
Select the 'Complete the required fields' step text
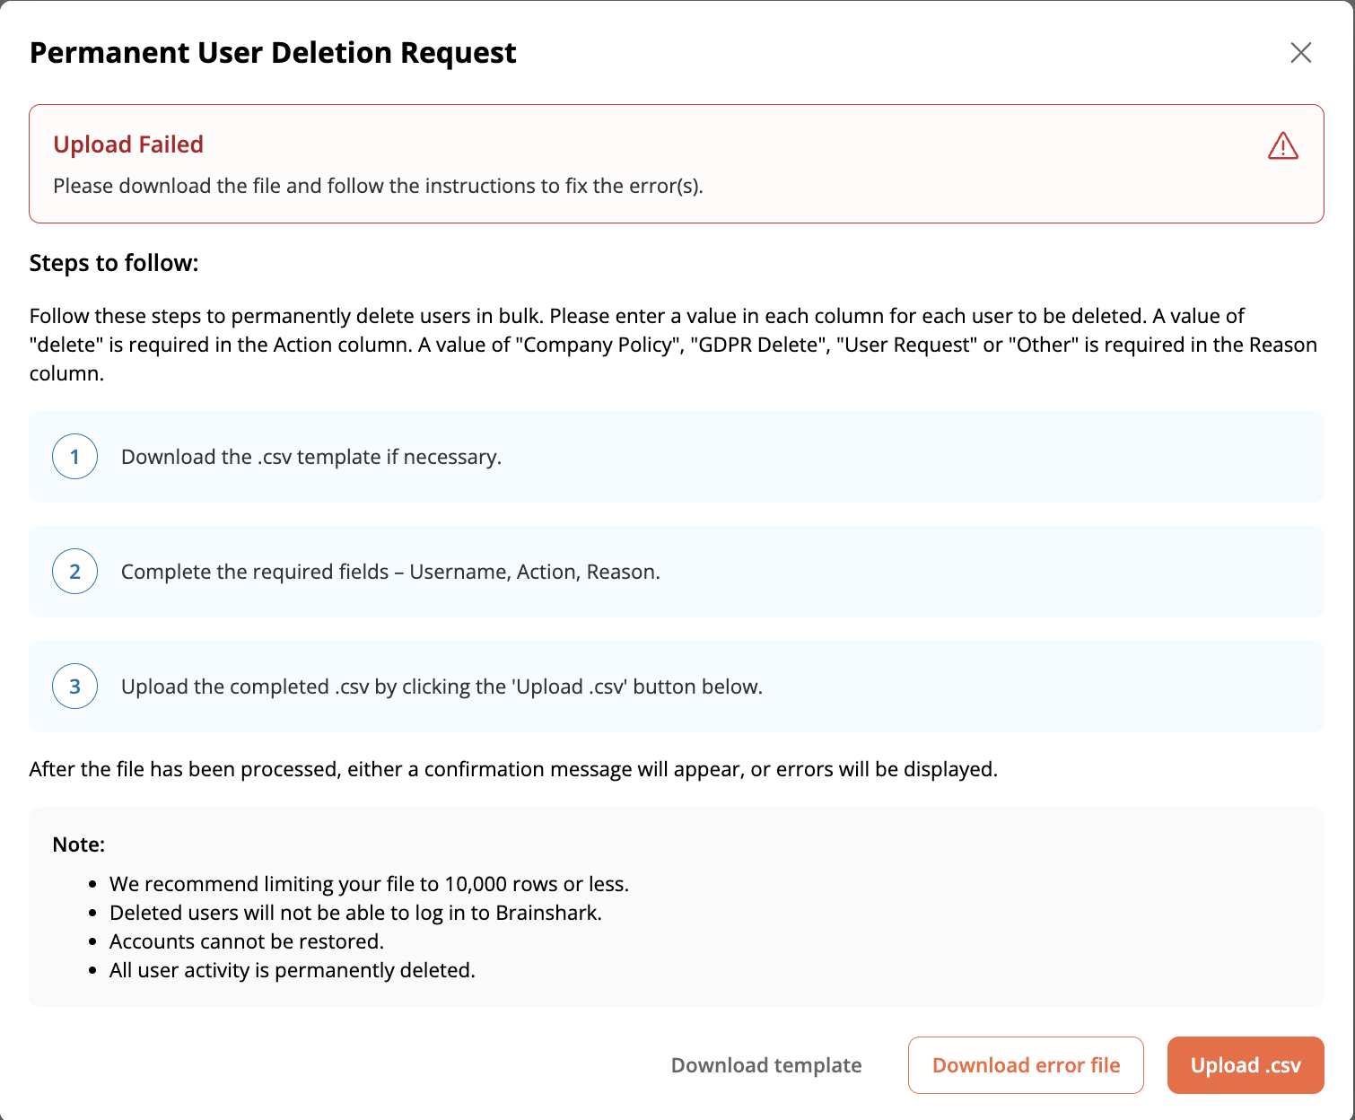coord(390,572)
